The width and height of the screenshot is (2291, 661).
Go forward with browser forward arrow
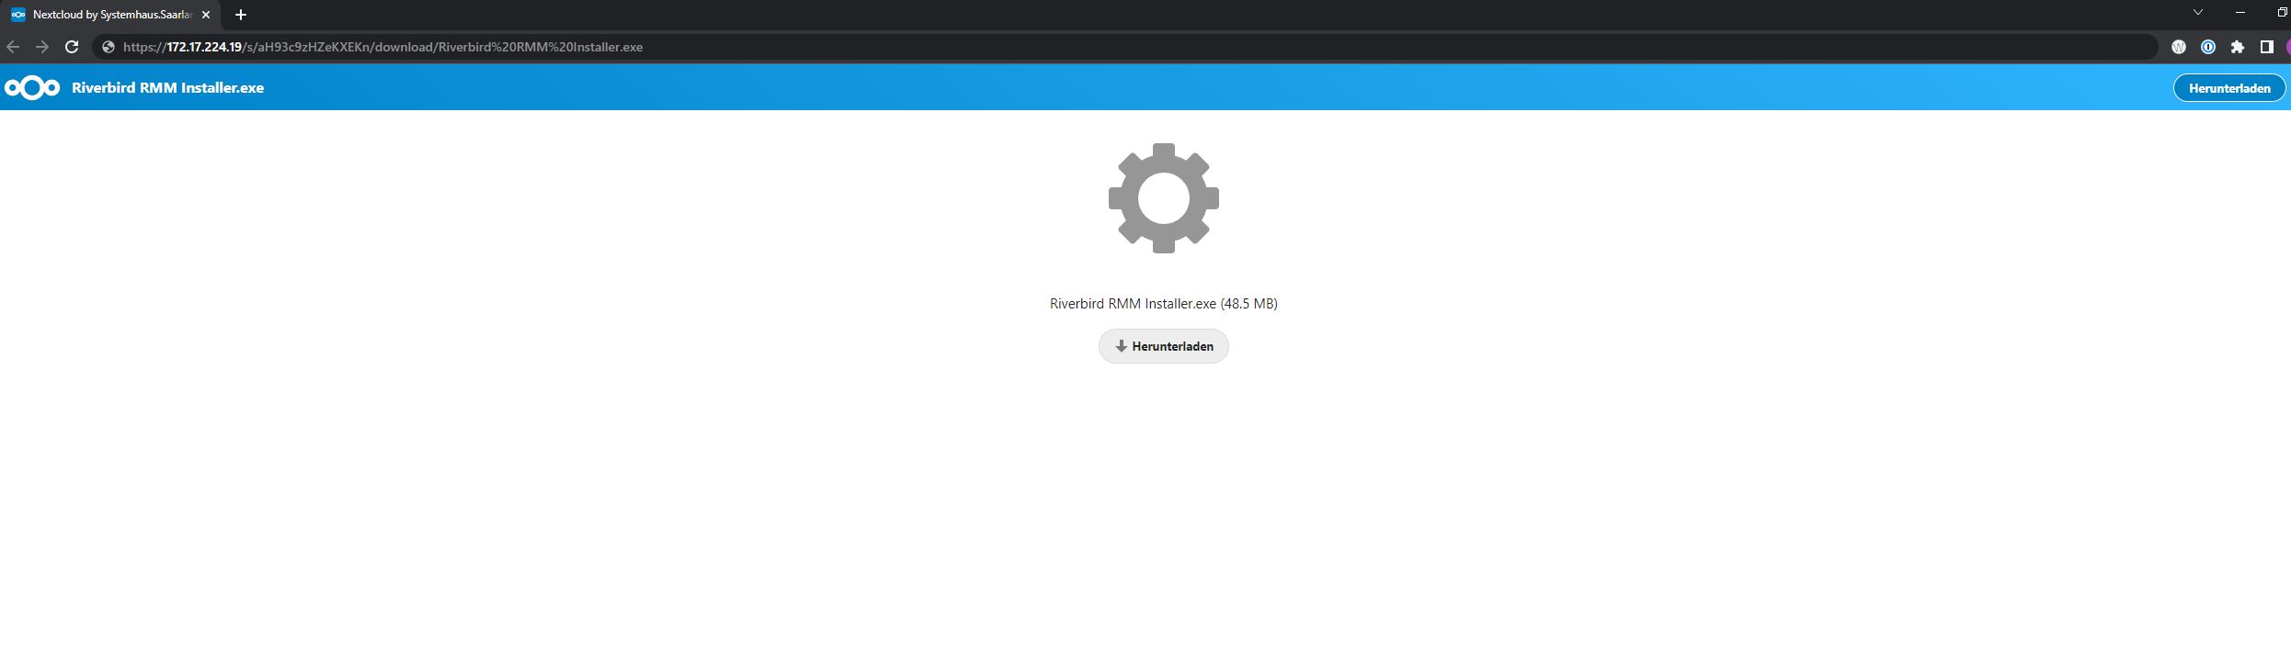coord(42,47)
